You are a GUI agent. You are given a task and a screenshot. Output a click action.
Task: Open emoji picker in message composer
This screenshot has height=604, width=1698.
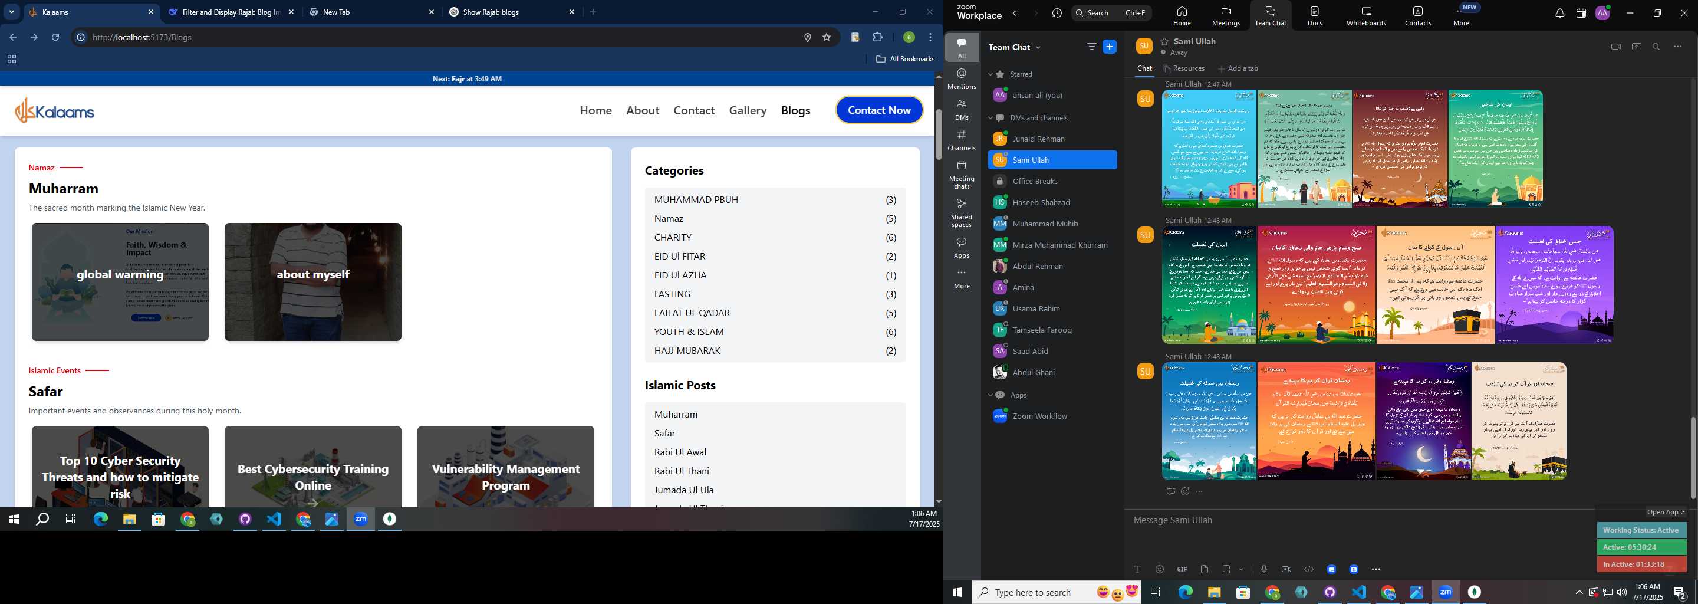click(x=1160, y=569)
